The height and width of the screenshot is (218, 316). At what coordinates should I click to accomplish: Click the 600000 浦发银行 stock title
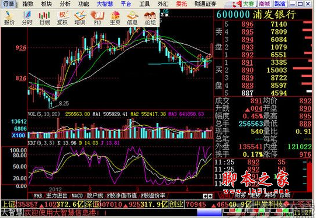pyautogui.click(x=256, y=15)
